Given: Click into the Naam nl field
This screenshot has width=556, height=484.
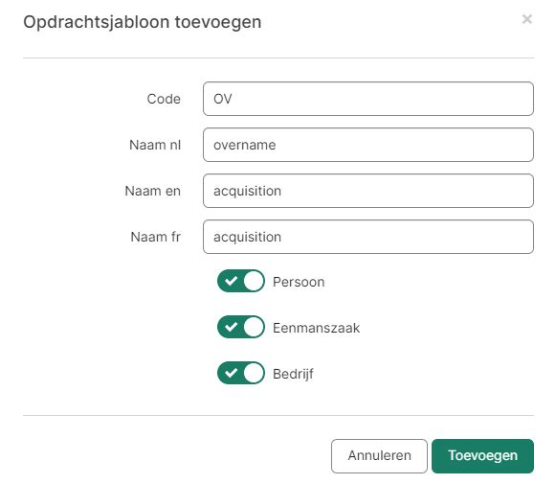Looking at the screenshot, I should (368, 145).
